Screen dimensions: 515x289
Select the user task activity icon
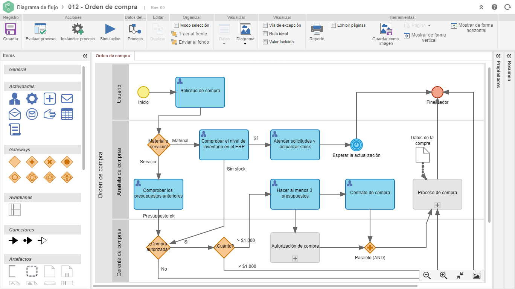tap(15, 99)
